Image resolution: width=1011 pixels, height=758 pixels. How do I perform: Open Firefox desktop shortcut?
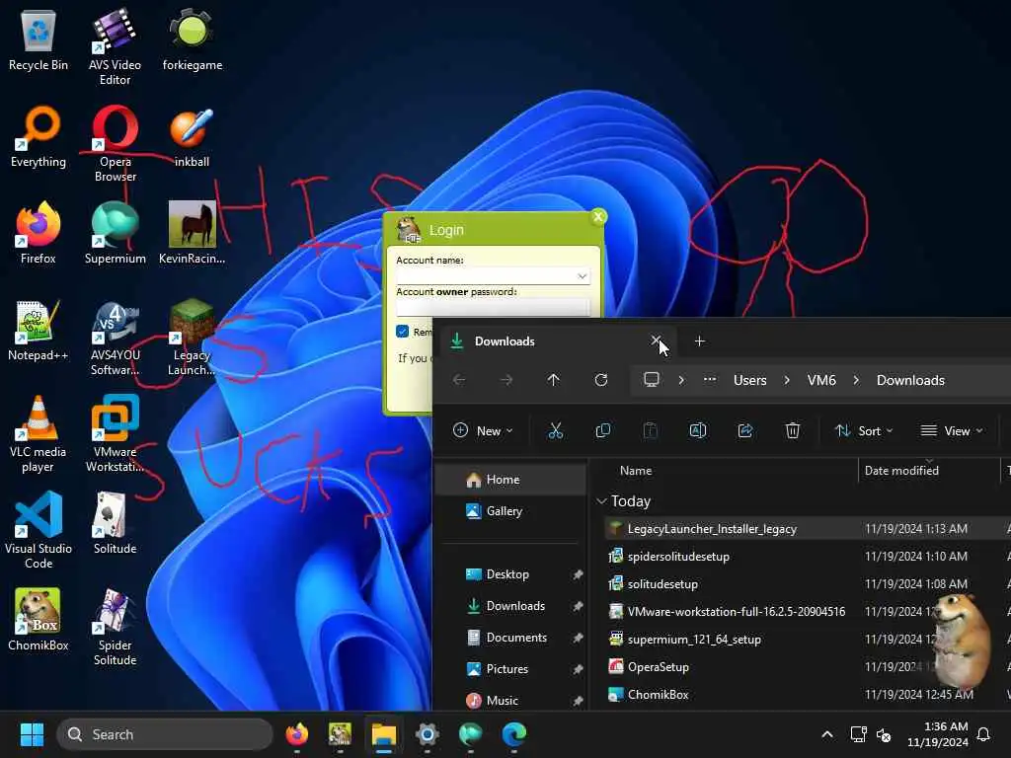[39, 233]
